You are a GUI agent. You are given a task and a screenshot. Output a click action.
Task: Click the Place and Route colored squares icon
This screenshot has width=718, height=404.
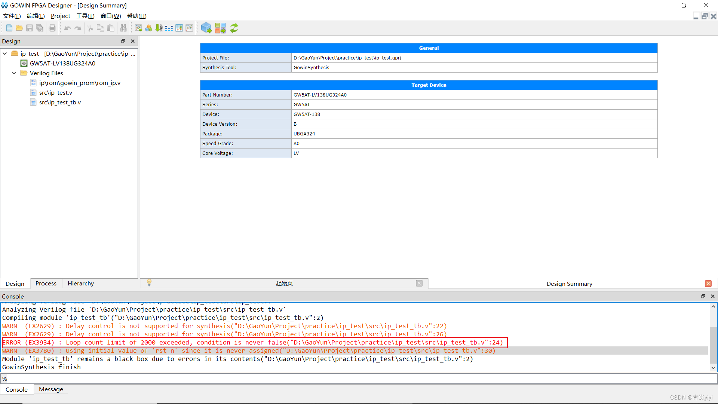(x=220, y=28)
